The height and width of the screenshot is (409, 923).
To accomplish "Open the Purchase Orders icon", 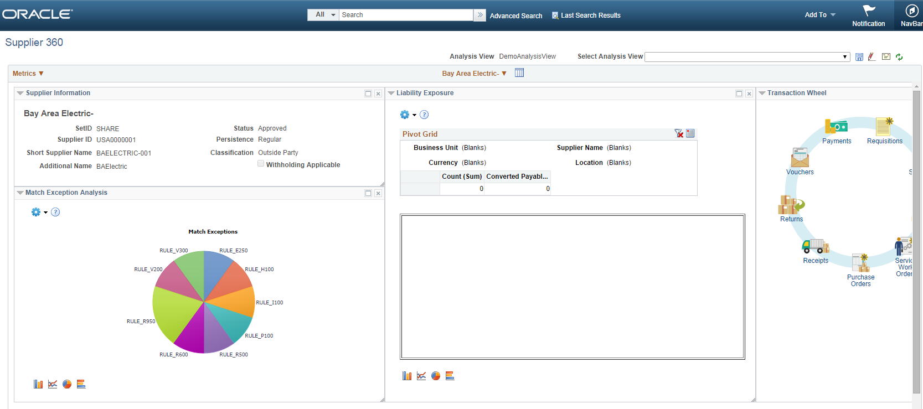I will coord(860,262).
